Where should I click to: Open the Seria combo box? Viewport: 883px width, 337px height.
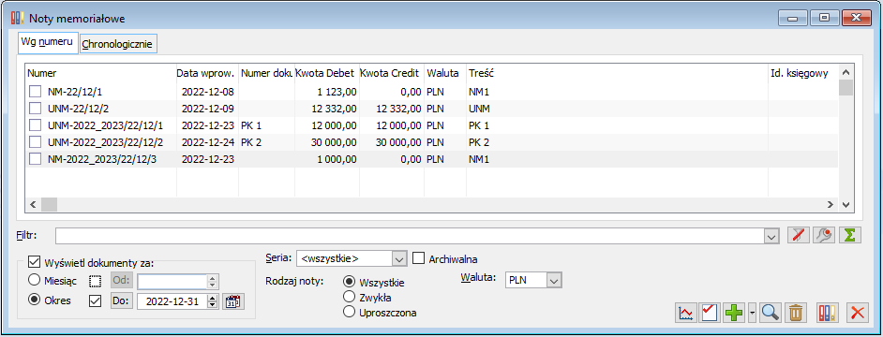click(x=351, y=258)
